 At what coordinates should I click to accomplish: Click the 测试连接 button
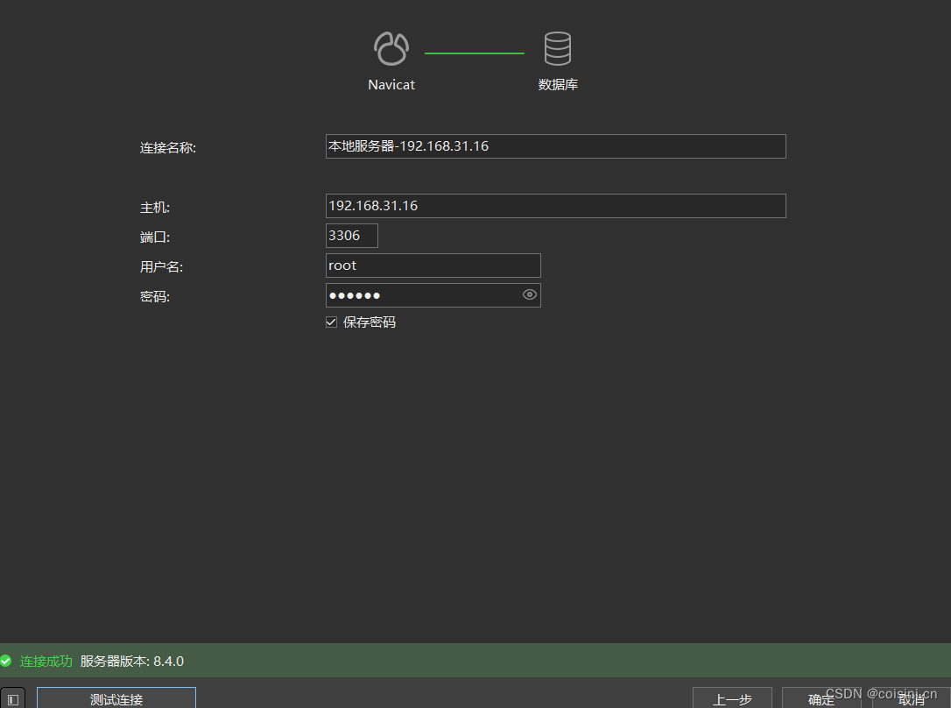(x=116, y=698)
